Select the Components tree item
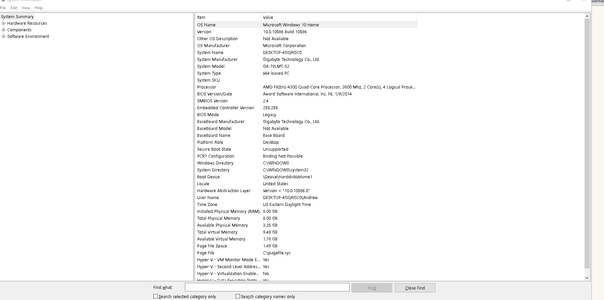Viewport: 604px width, 300px height. click(19, 30)
